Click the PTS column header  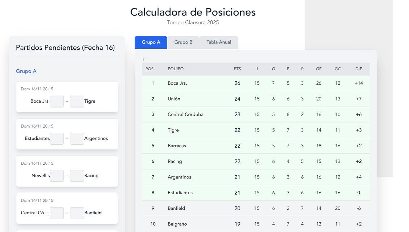[x=237, y=69]
